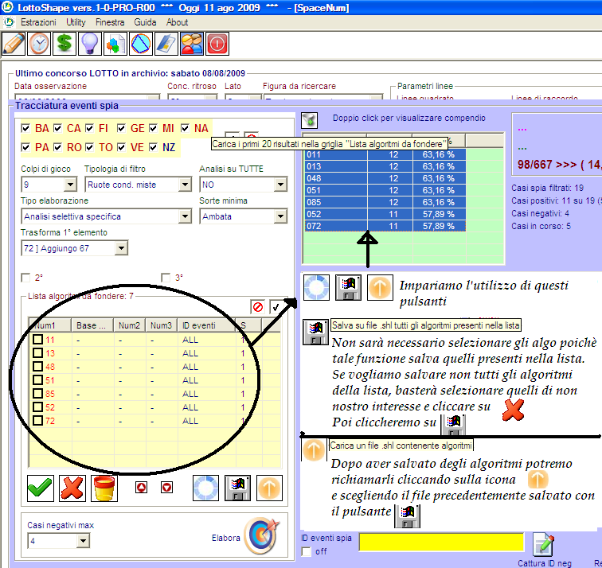This screenshot has height=568, width=602.
Task: Check the box for algorithm row 11
Action: 37,340
